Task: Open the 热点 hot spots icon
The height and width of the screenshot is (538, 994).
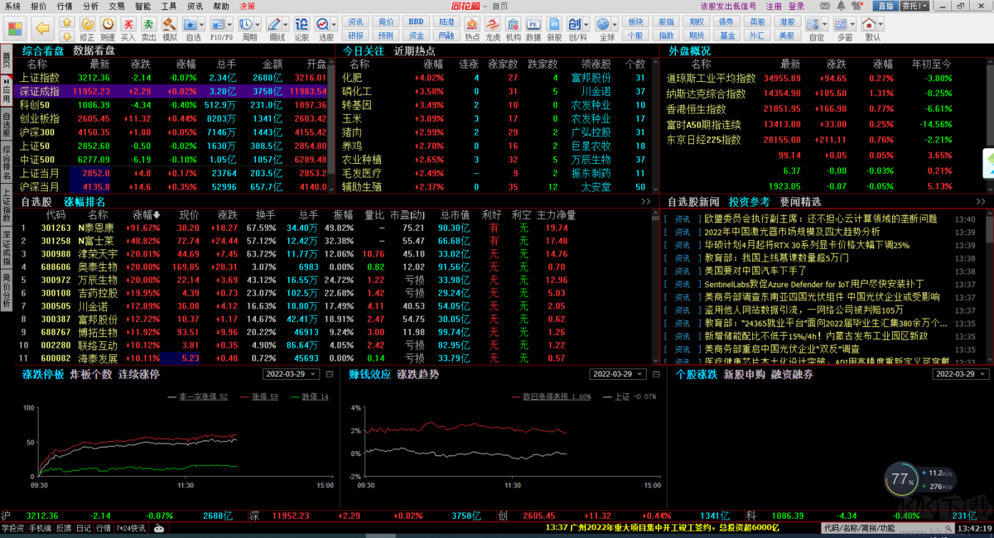Action: tap(472, 27)
